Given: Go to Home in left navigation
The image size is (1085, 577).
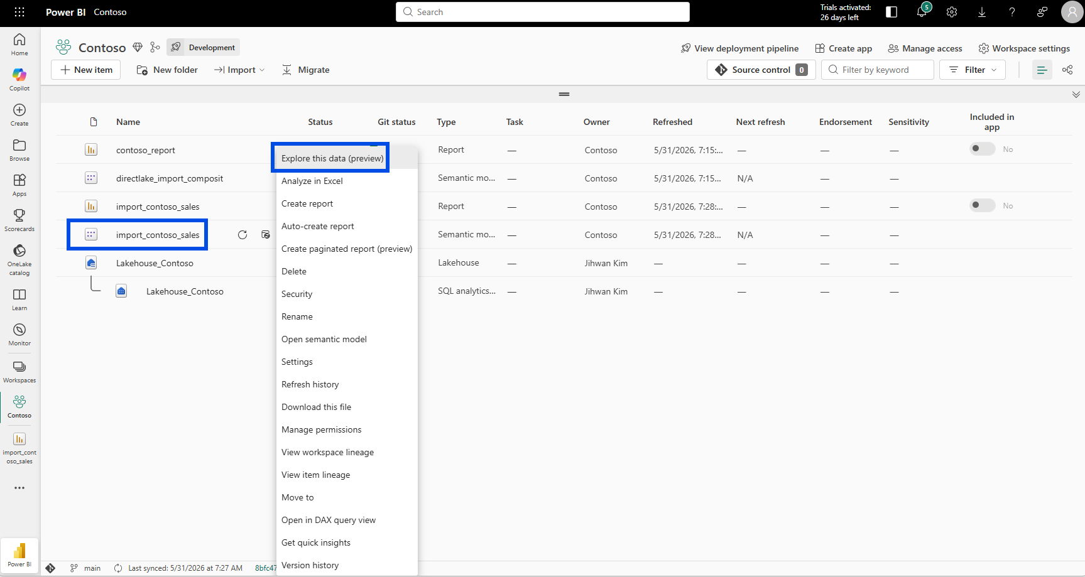Looking at the screenshot, I should 19,44.
